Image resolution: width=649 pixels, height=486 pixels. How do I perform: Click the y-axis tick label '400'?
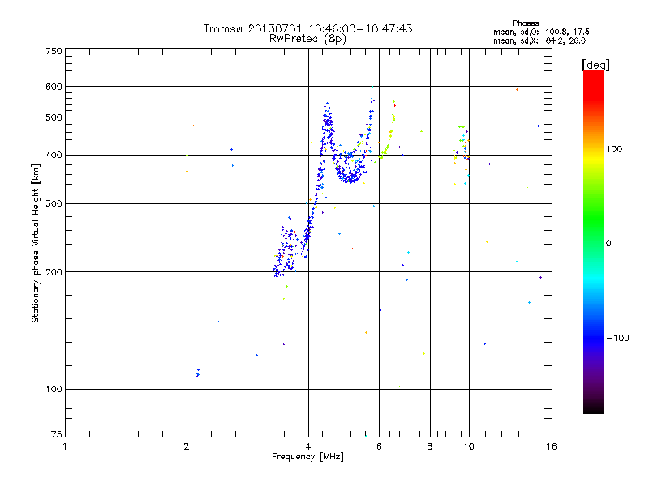(54, 156)
